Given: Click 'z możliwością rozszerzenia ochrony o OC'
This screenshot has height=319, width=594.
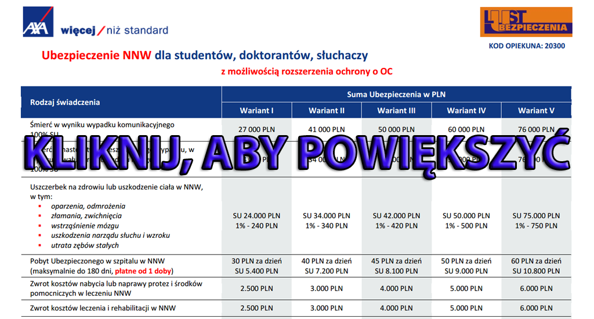Looking at the screenshot, I should 307,71.
